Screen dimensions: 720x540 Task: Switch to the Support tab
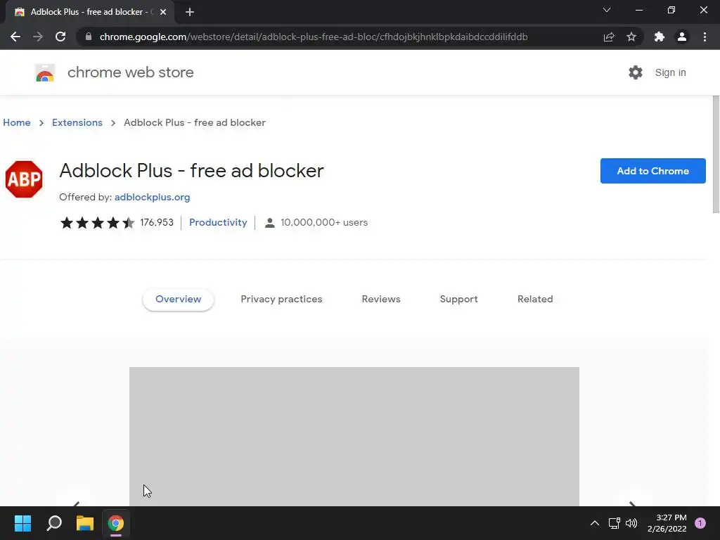coord(458,300)
